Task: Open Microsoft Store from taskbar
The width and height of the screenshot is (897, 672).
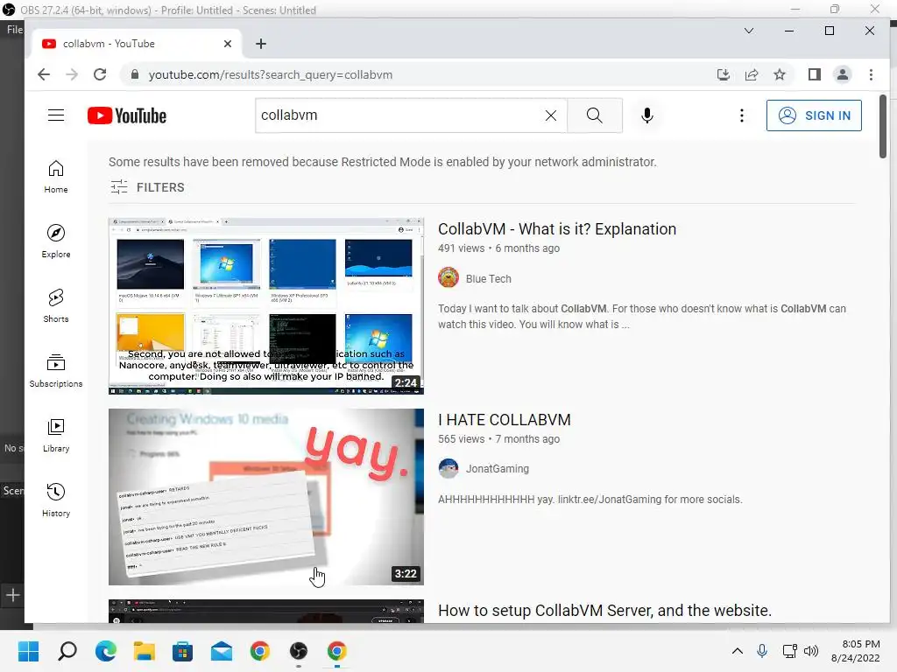Action: tap(182, 651)
